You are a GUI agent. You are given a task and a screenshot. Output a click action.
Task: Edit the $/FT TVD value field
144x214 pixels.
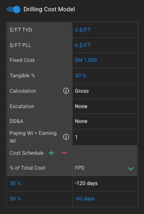click(105, 30)
